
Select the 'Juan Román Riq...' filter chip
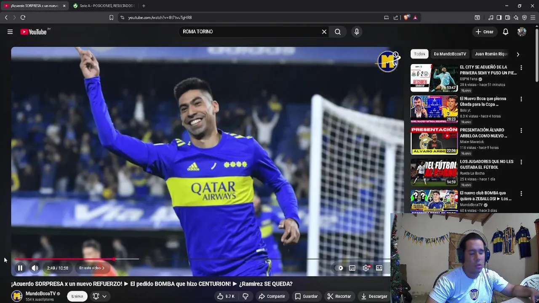click(491, 54)
